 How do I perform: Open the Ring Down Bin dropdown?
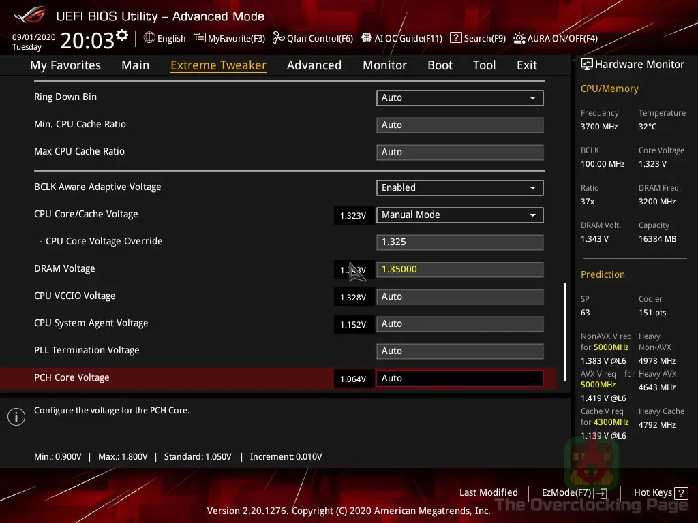pyautogui.click(x=459, y=97)
